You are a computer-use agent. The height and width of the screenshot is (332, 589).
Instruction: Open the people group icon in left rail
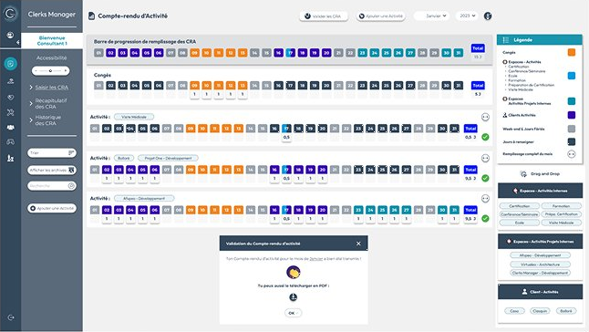pos(11,128)
